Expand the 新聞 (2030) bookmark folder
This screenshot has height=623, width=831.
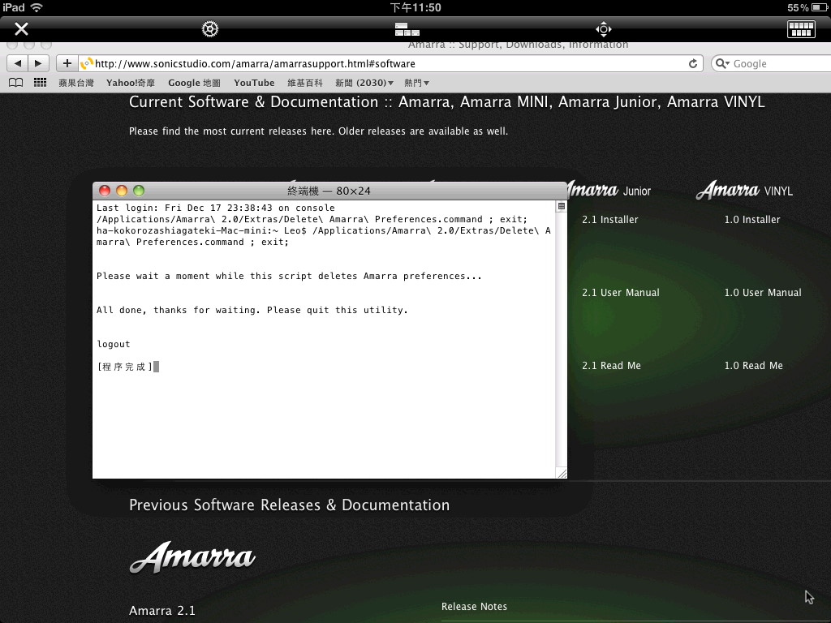click(x=364, y=83)
